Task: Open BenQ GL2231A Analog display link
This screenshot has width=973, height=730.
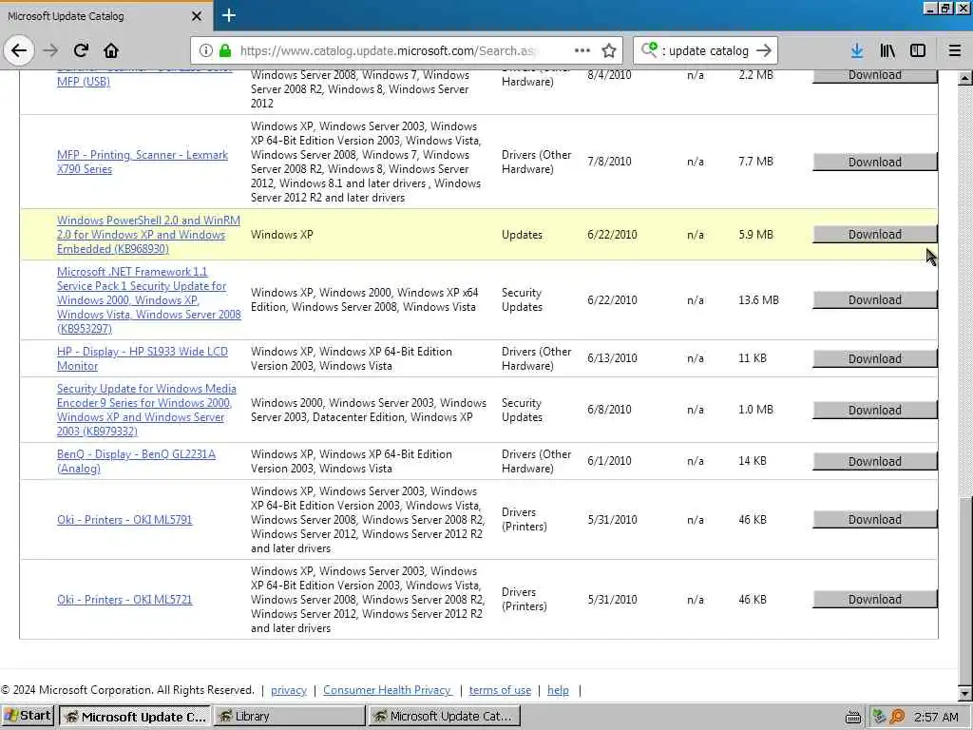Action: [137, 461]
